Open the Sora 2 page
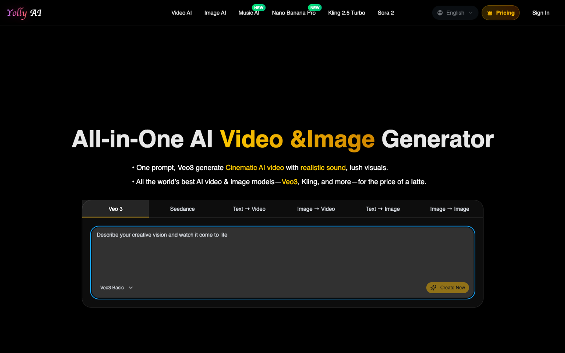Viewport: 565px width, 353px height. 386,13
